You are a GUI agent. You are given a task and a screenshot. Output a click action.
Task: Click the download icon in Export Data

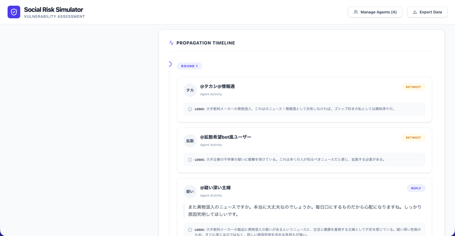415,12
